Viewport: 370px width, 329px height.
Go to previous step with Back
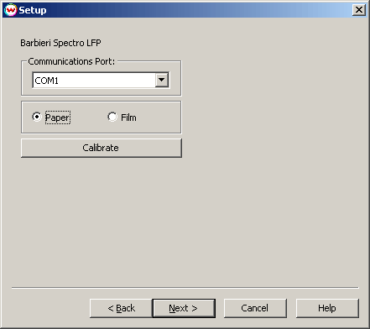click(121, 308)
